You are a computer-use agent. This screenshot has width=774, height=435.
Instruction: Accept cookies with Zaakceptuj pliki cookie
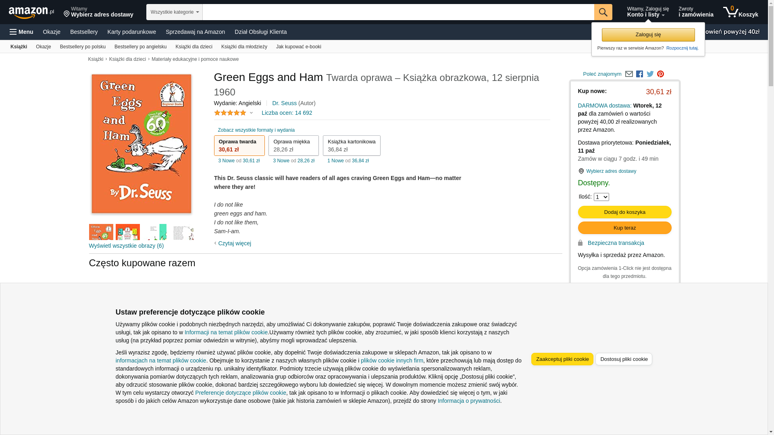(x=562, y=359)
